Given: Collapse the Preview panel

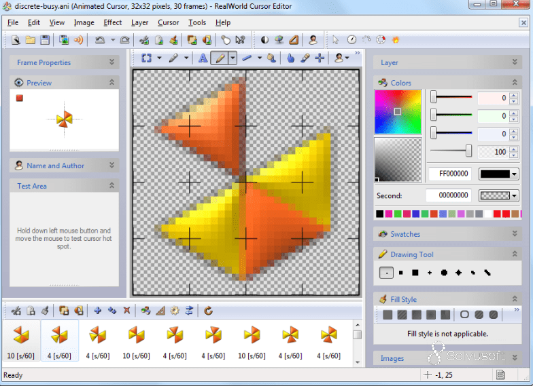Looking at the screenshot, I should click(111, 83).
